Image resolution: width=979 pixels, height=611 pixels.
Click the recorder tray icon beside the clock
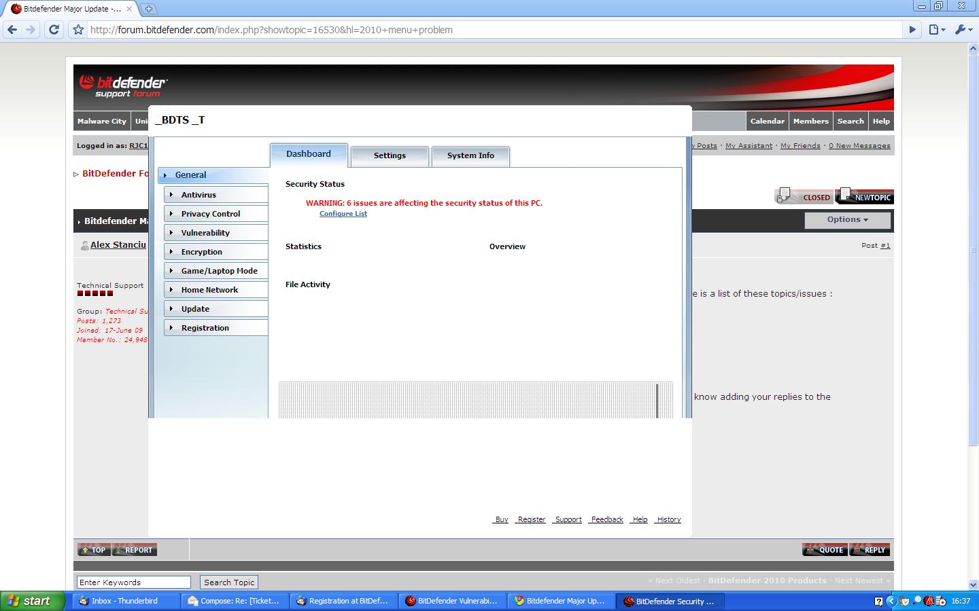coord(941,601)
